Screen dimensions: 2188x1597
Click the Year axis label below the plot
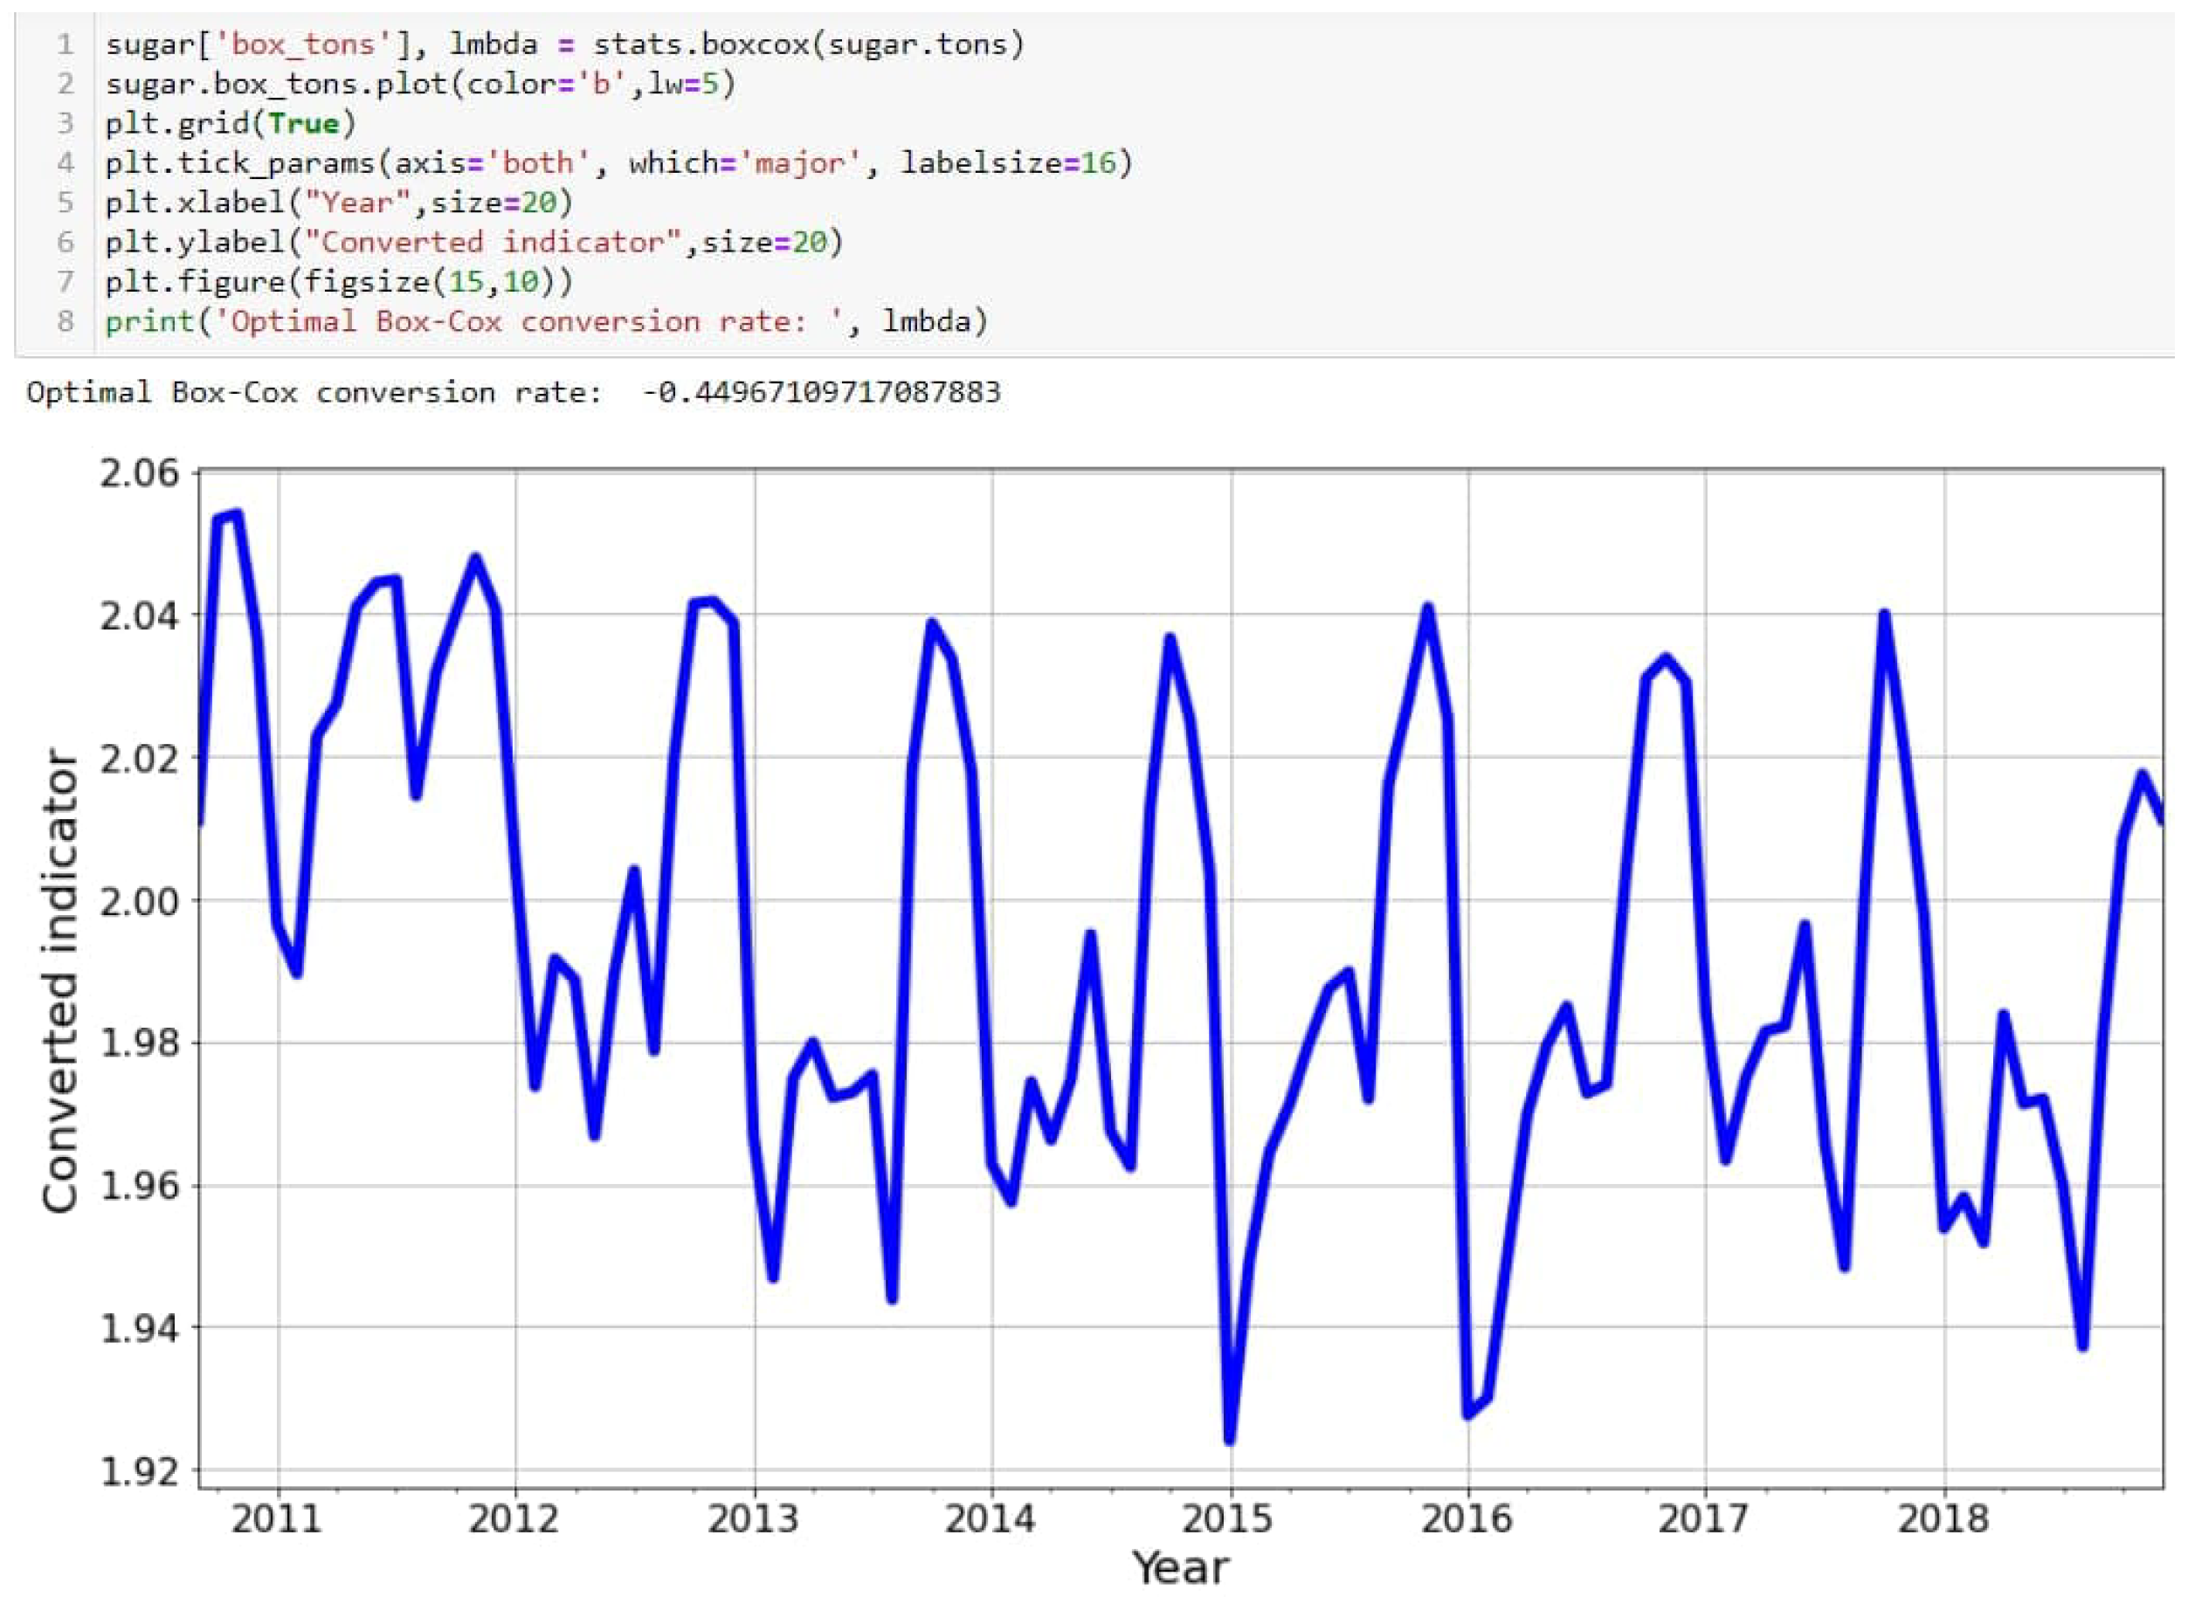pos(1181,1567)
